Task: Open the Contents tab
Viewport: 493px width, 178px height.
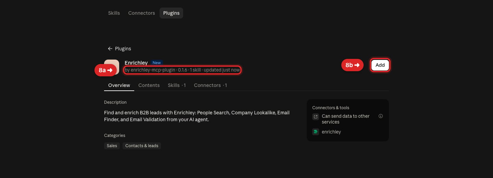Action: click(149, 85)
